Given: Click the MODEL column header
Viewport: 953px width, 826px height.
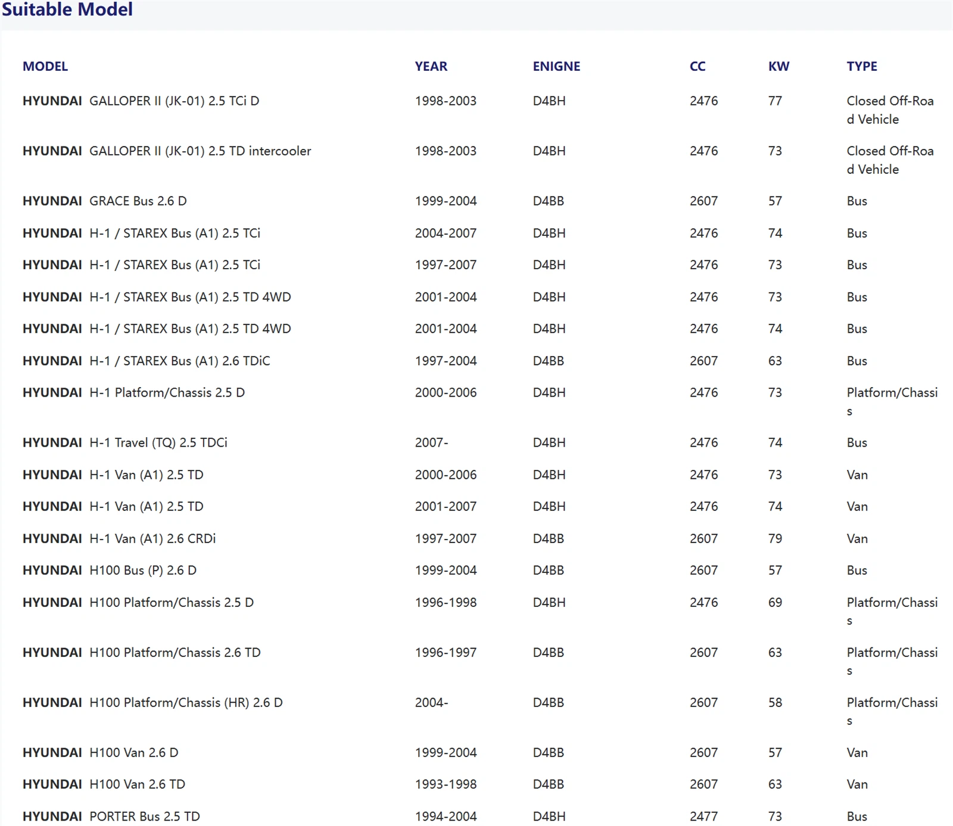Looking at the screenshot, I should [x=45, y=66].
